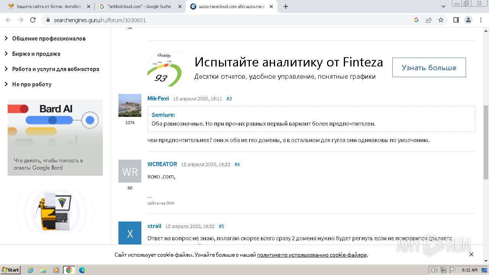The height and width of the screenshot is (275, 489).
Task: Close the Защита сайта tab
Action: point(89,6)
